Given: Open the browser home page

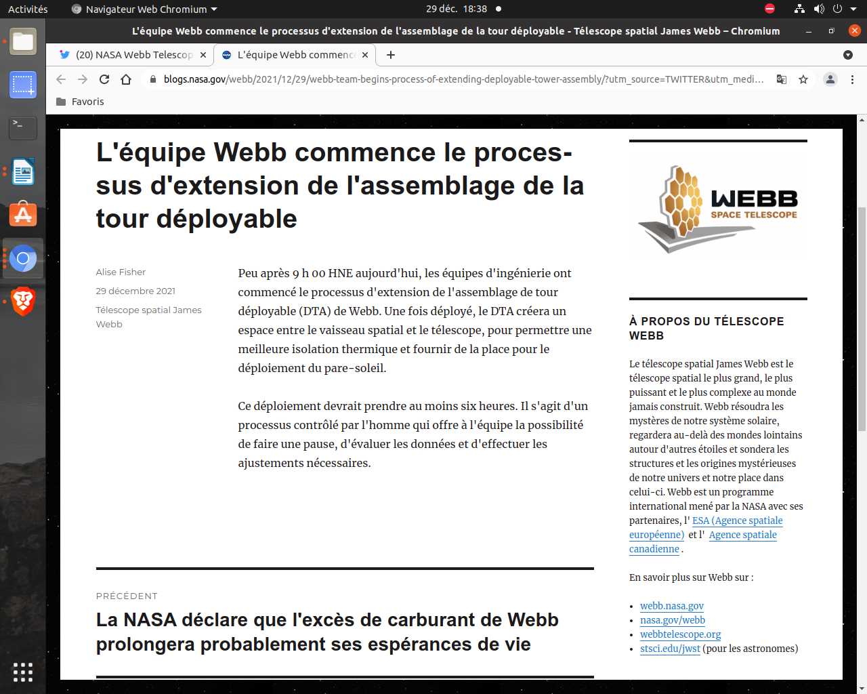Looking at the screenshot, I should [x=126, y=79].
